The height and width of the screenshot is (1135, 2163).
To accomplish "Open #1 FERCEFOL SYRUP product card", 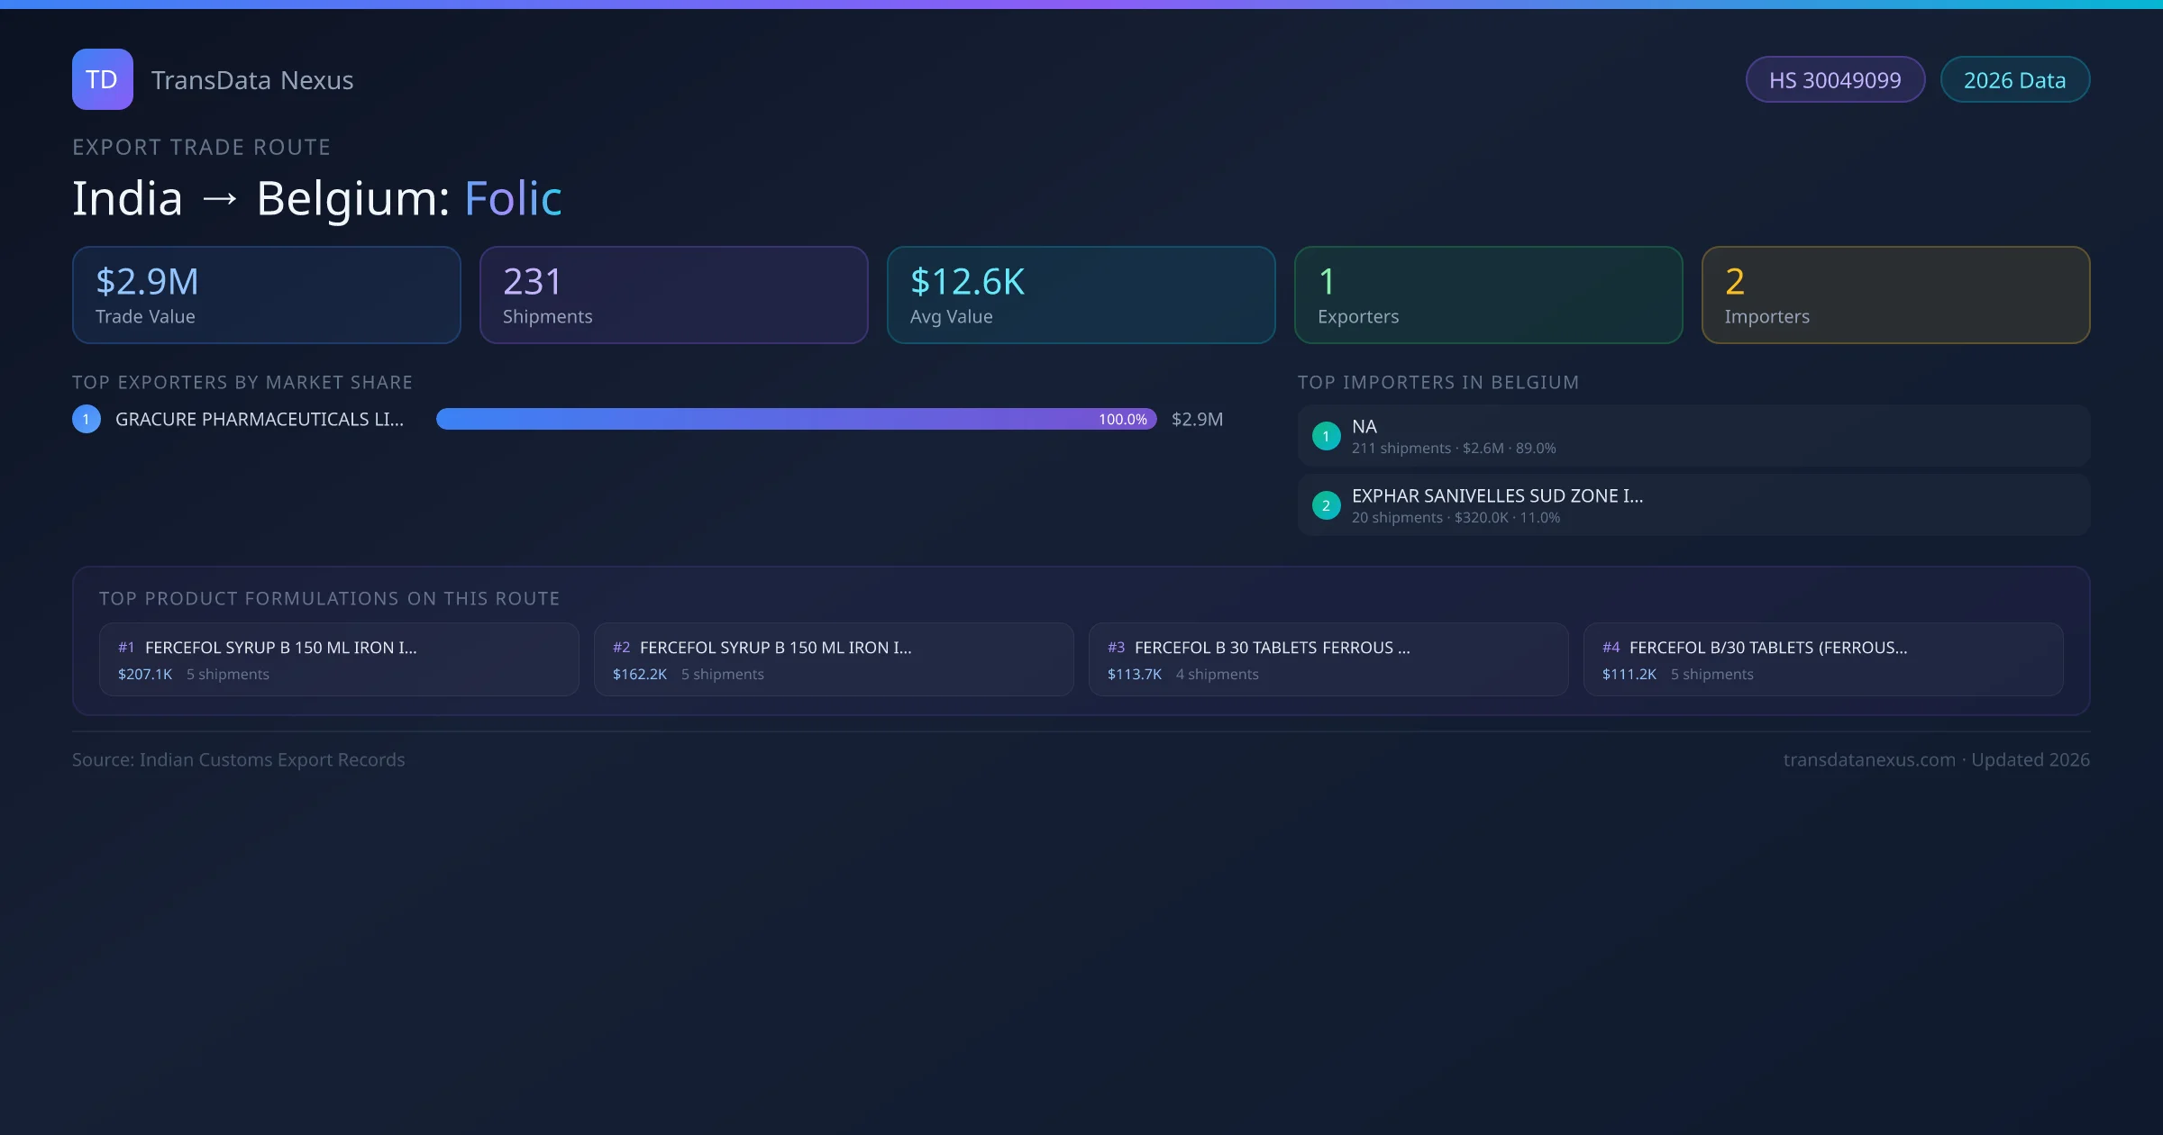I will click(x=339, y=659).
